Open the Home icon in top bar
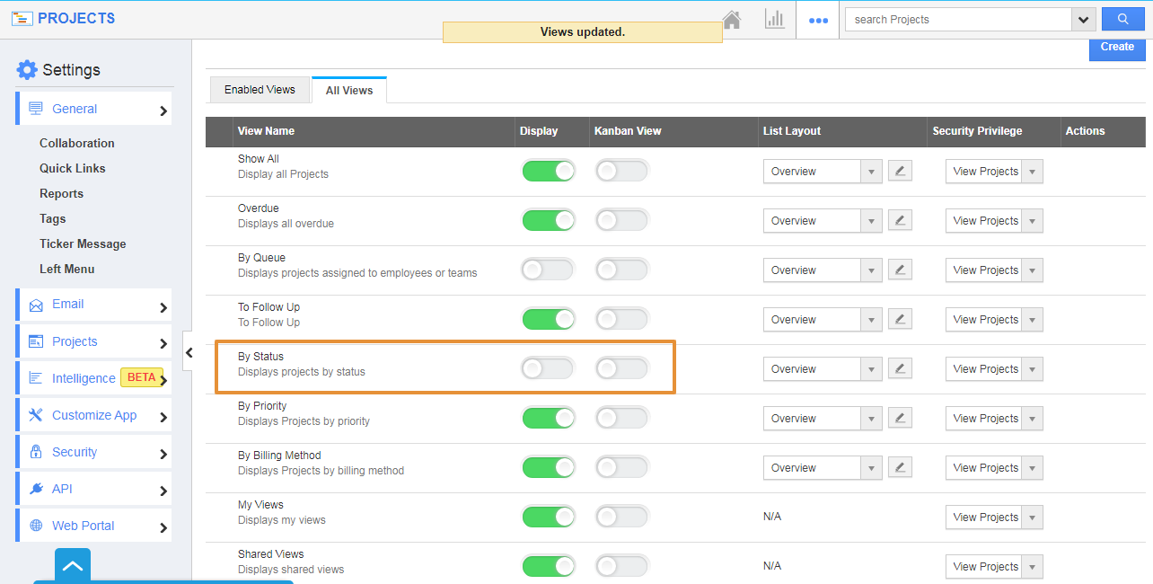 pos(732,20)
